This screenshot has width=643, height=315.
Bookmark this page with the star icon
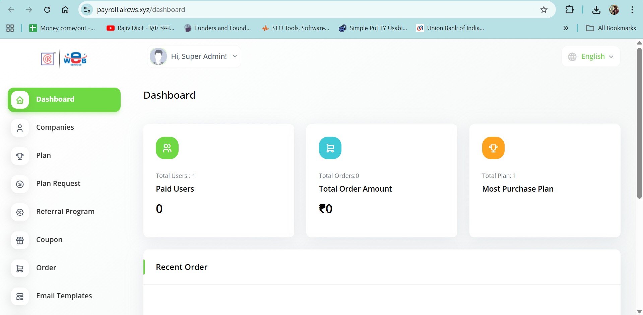543,10
